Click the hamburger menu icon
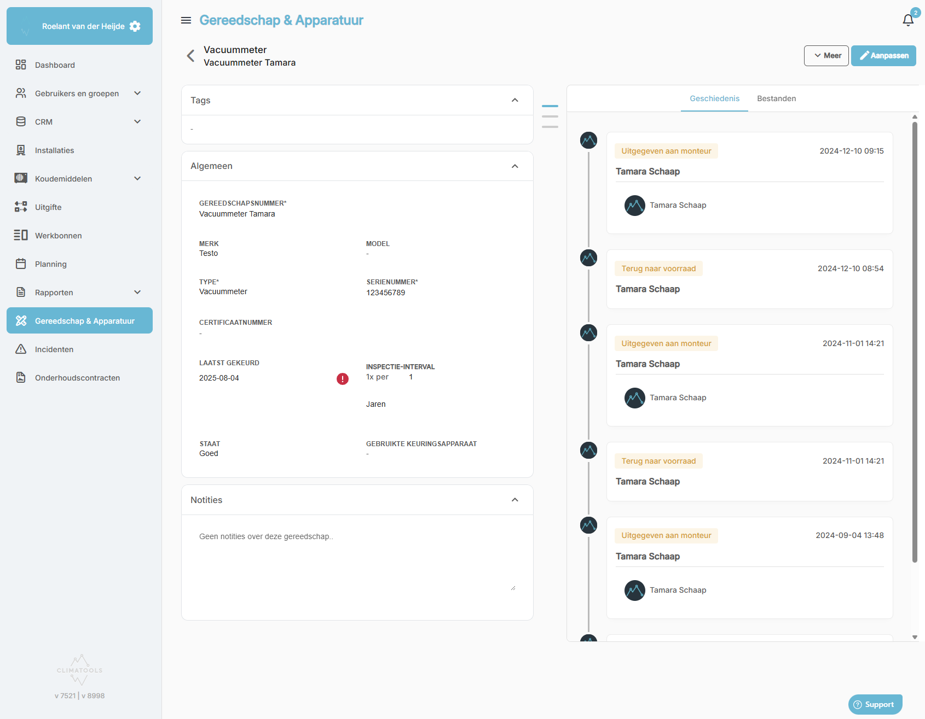925x719 pixels. [186, 20]
